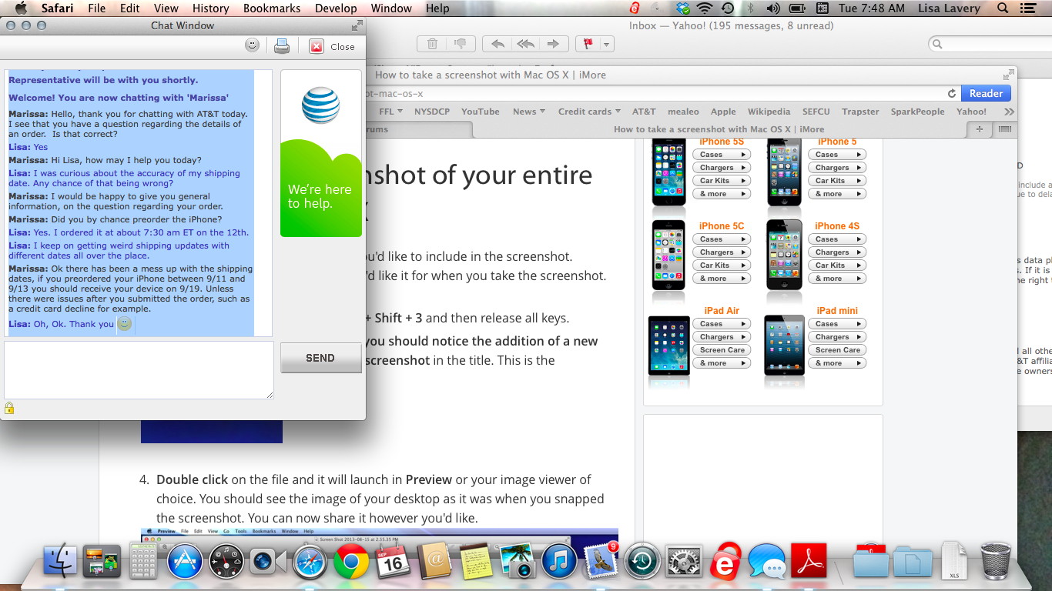This screenshot has height=591, width=1052.
Task: Click the Wi-Fi status icon
Action: pos(705,8)
